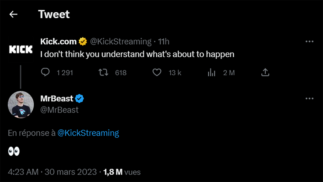This screenshot has height=182, width=323.
Task: Toggle like on the tweet showing 13 k
Action: click(x=175, y=72)
